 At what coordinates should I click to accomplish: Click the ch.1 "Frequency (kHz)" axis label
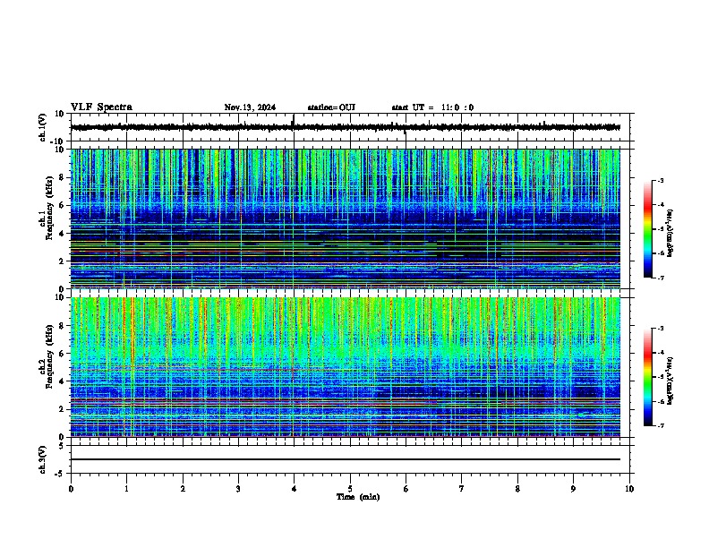pos(49,208)
